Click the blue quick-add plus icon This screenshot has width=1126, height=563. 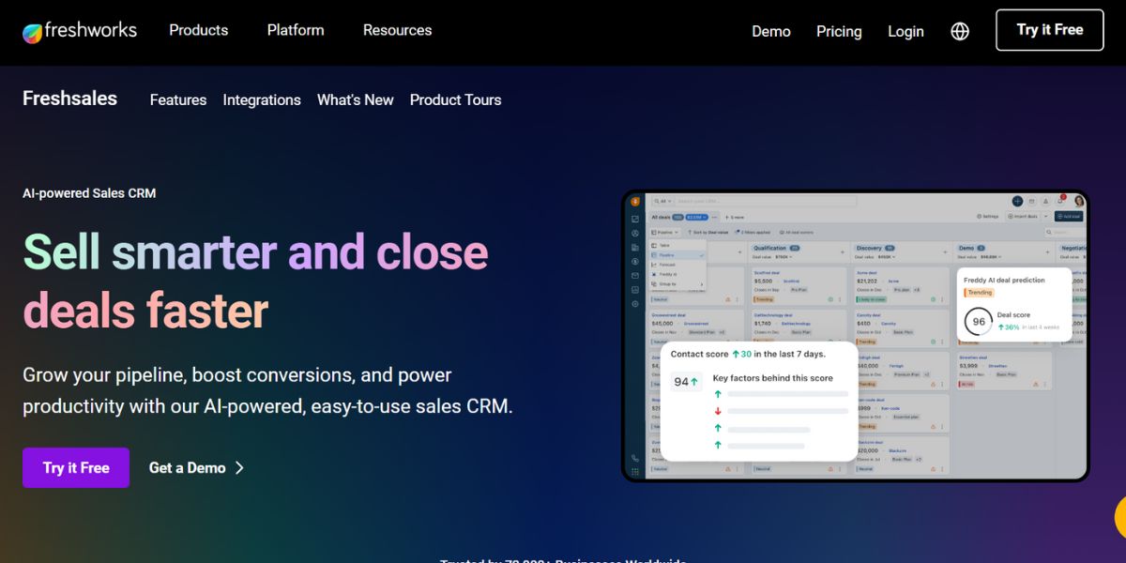pyautogui.click(x=1017, y=200)
